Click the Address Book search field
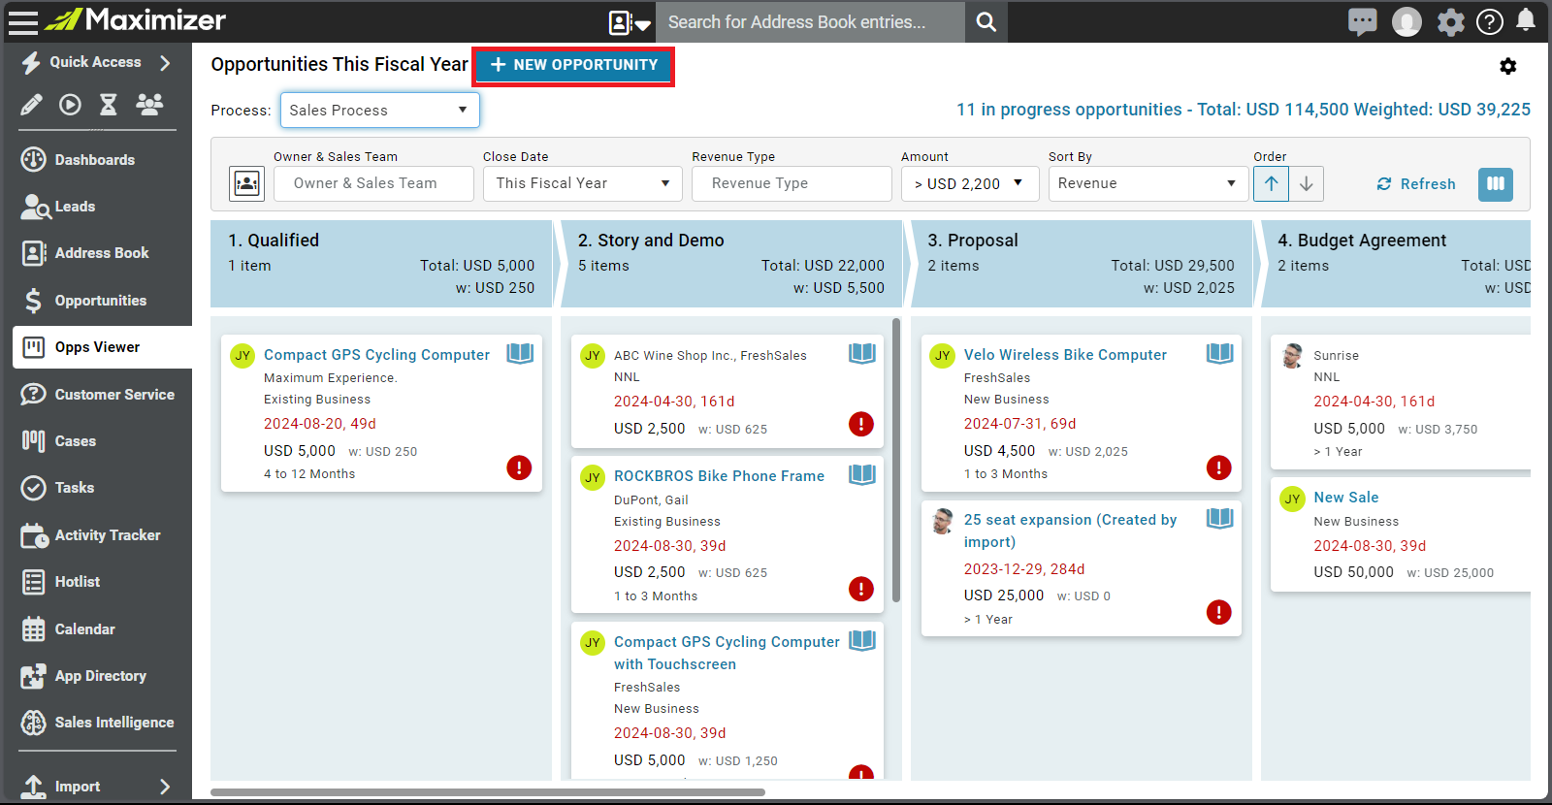 (811, 21)
